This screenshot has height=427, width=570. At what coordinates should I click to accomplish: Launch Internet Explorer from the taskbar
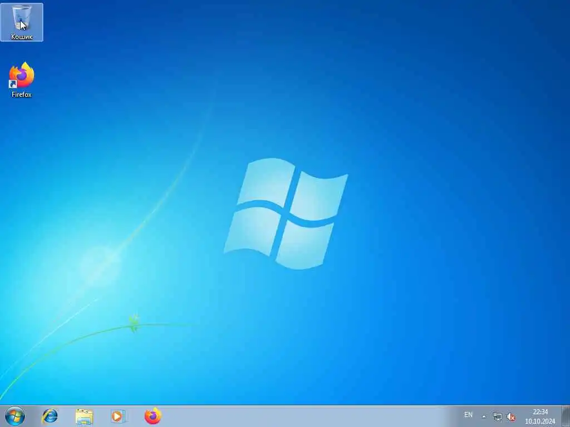click(x=50, y=416)
